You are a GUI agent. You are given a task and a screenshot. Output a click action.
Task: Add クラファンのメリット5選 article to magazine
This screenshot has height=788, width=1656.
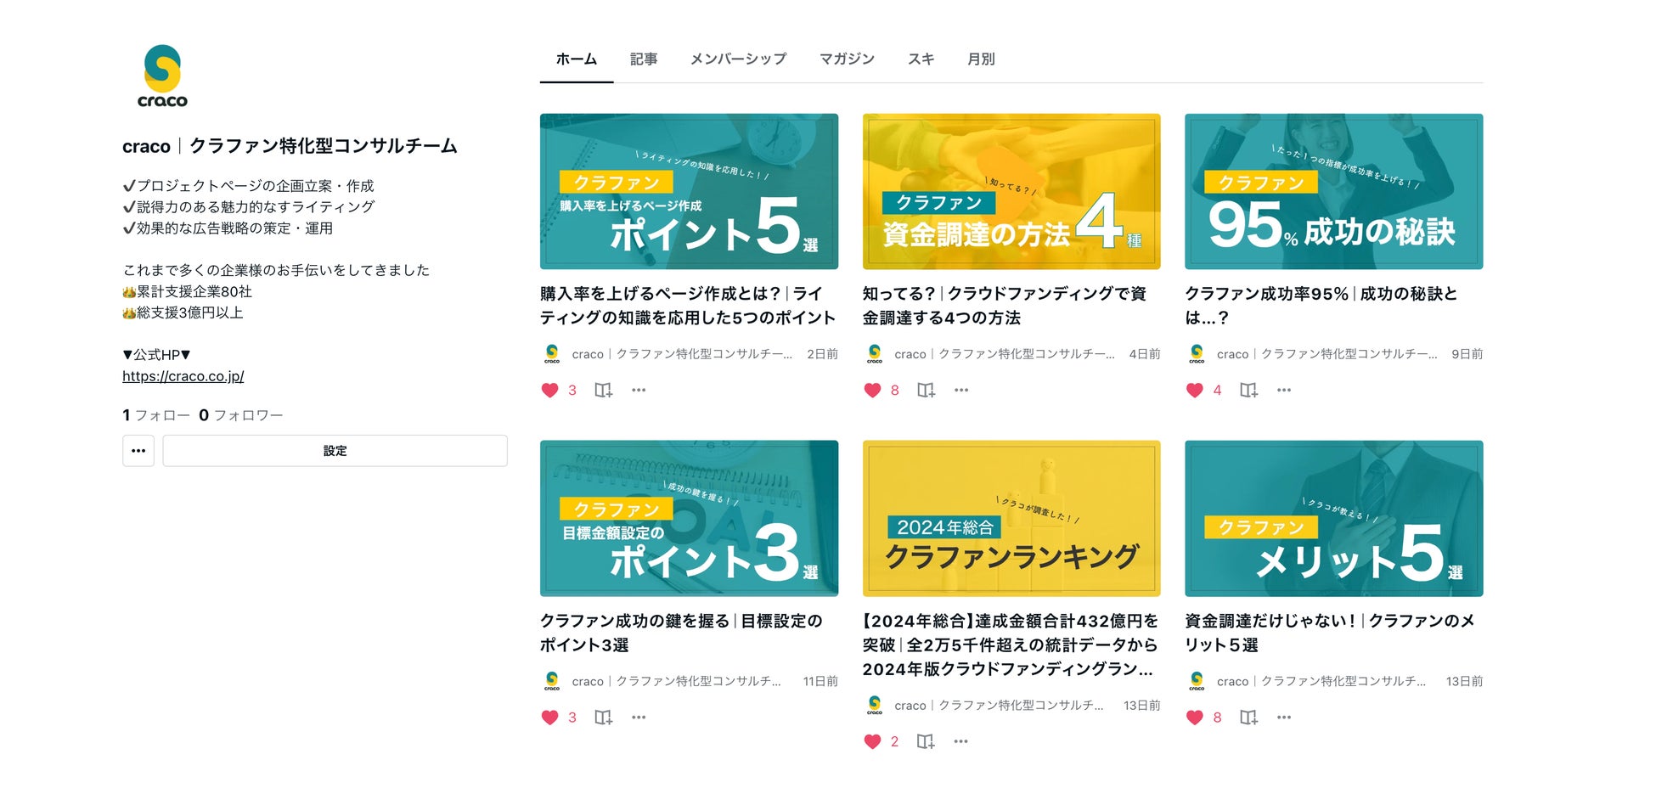pyautogui.click(x=1248, y=718)
